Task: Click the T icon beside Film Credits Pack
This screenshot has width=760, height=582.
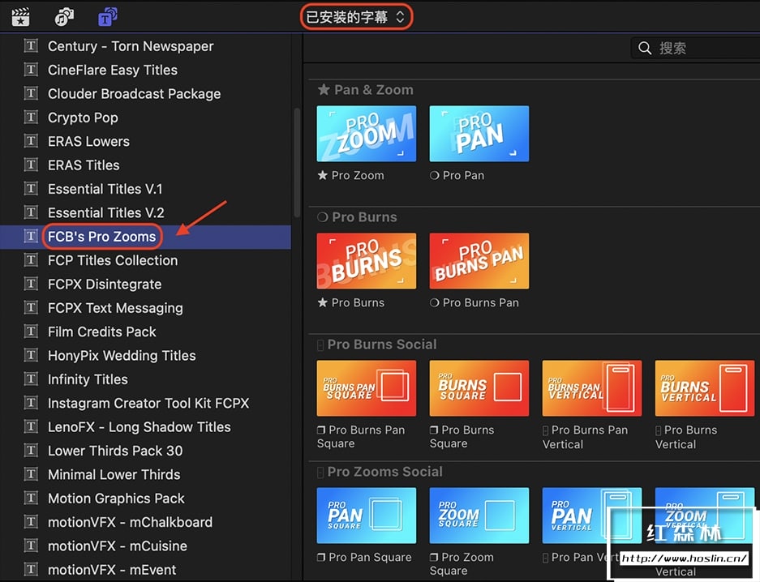Action: (x=31, y=332)
